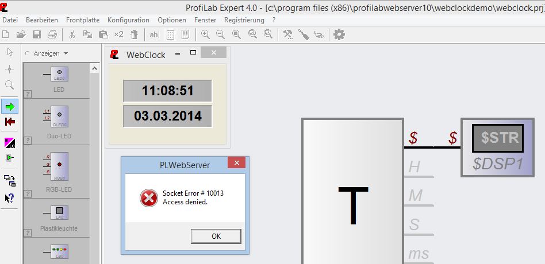Click the pointer with question mark help icon
This screenshot has height=264, width=545.
click(x=10, y=198)
